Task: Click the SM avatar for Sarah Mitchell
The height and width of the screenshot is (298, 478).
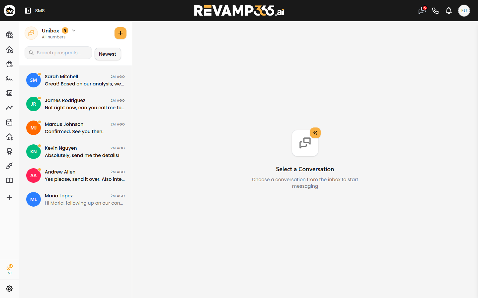Action: click(x=34, y=80)
